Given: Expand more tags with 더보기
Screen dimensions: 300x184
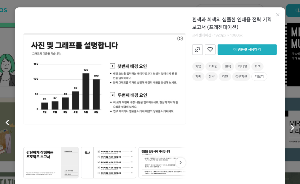Looking at the screenshot, I should point(259,76).
